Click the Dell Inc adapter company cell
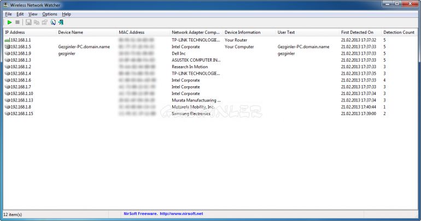 (x=179, y=53)
